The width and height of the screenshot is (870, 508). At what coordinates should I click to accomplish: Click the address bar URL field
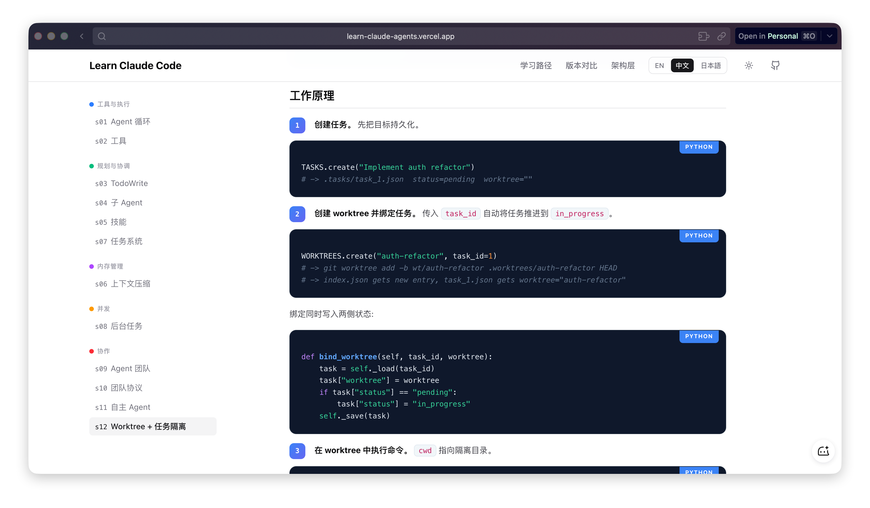pyautogui.click(x=401, y=36)
